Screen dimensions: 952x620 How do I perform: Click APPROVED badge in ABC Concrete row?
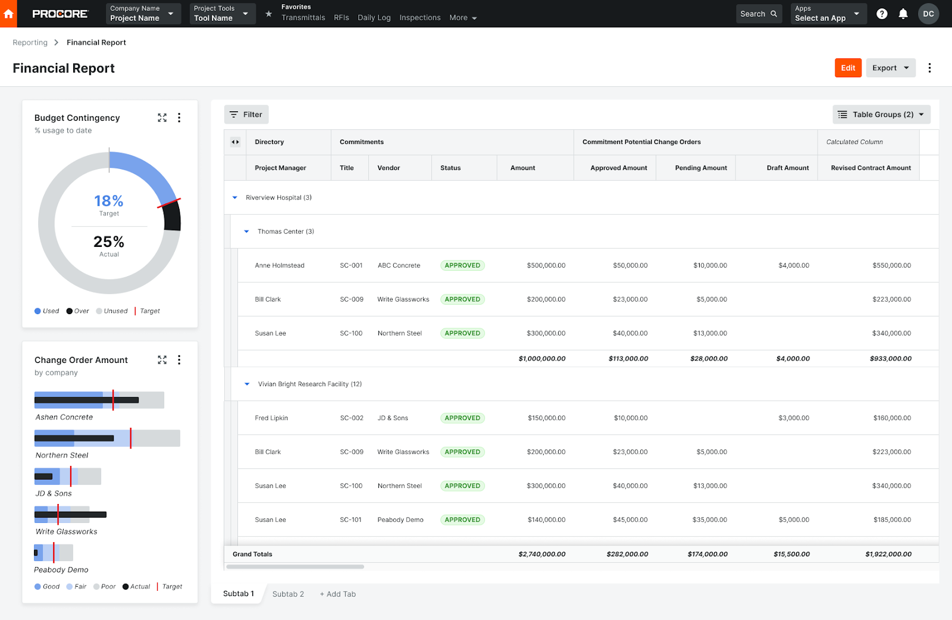(x=462, y=265)
